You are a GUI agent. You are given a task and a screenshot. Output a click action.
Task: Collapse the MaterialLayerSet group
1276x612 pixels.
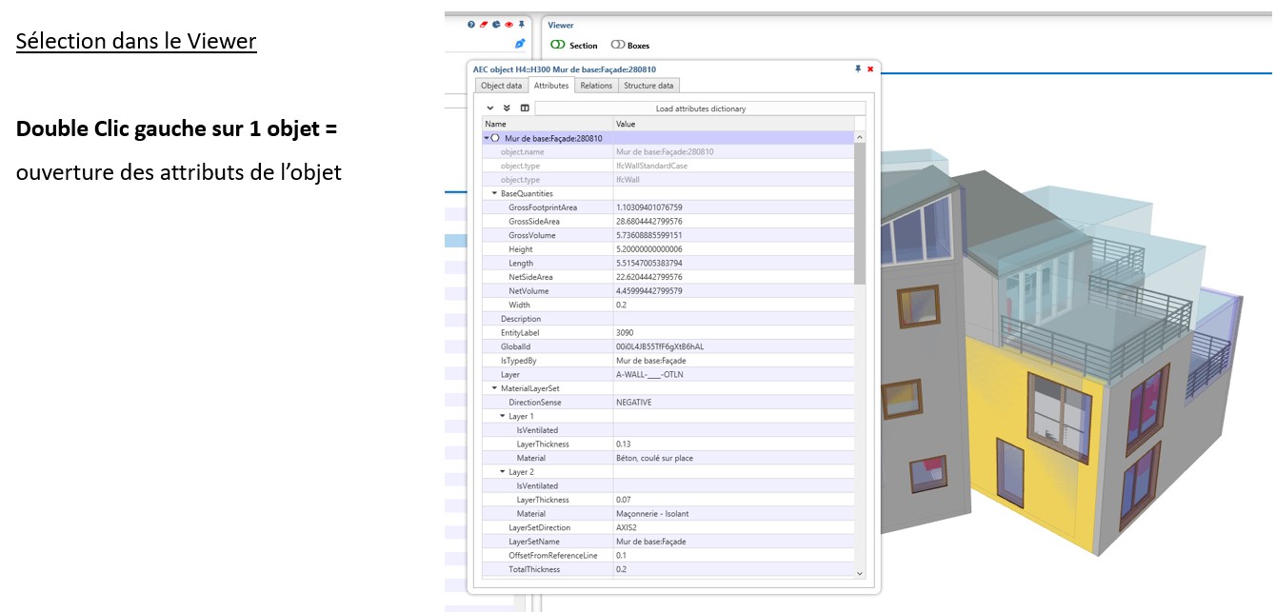click(494, 388)
